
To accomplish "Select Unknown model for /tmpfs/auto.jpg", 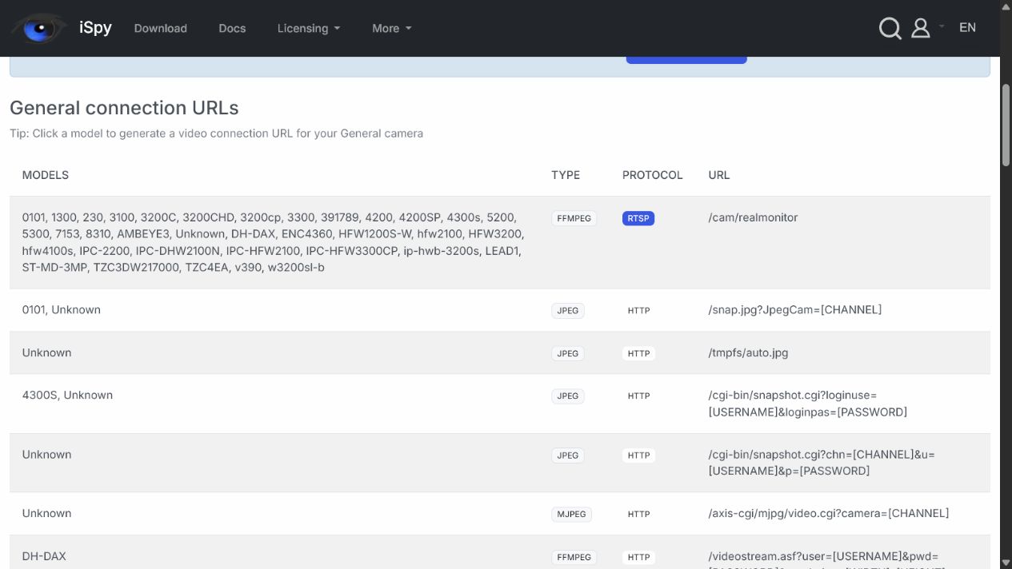I will [x=46, y=352].
